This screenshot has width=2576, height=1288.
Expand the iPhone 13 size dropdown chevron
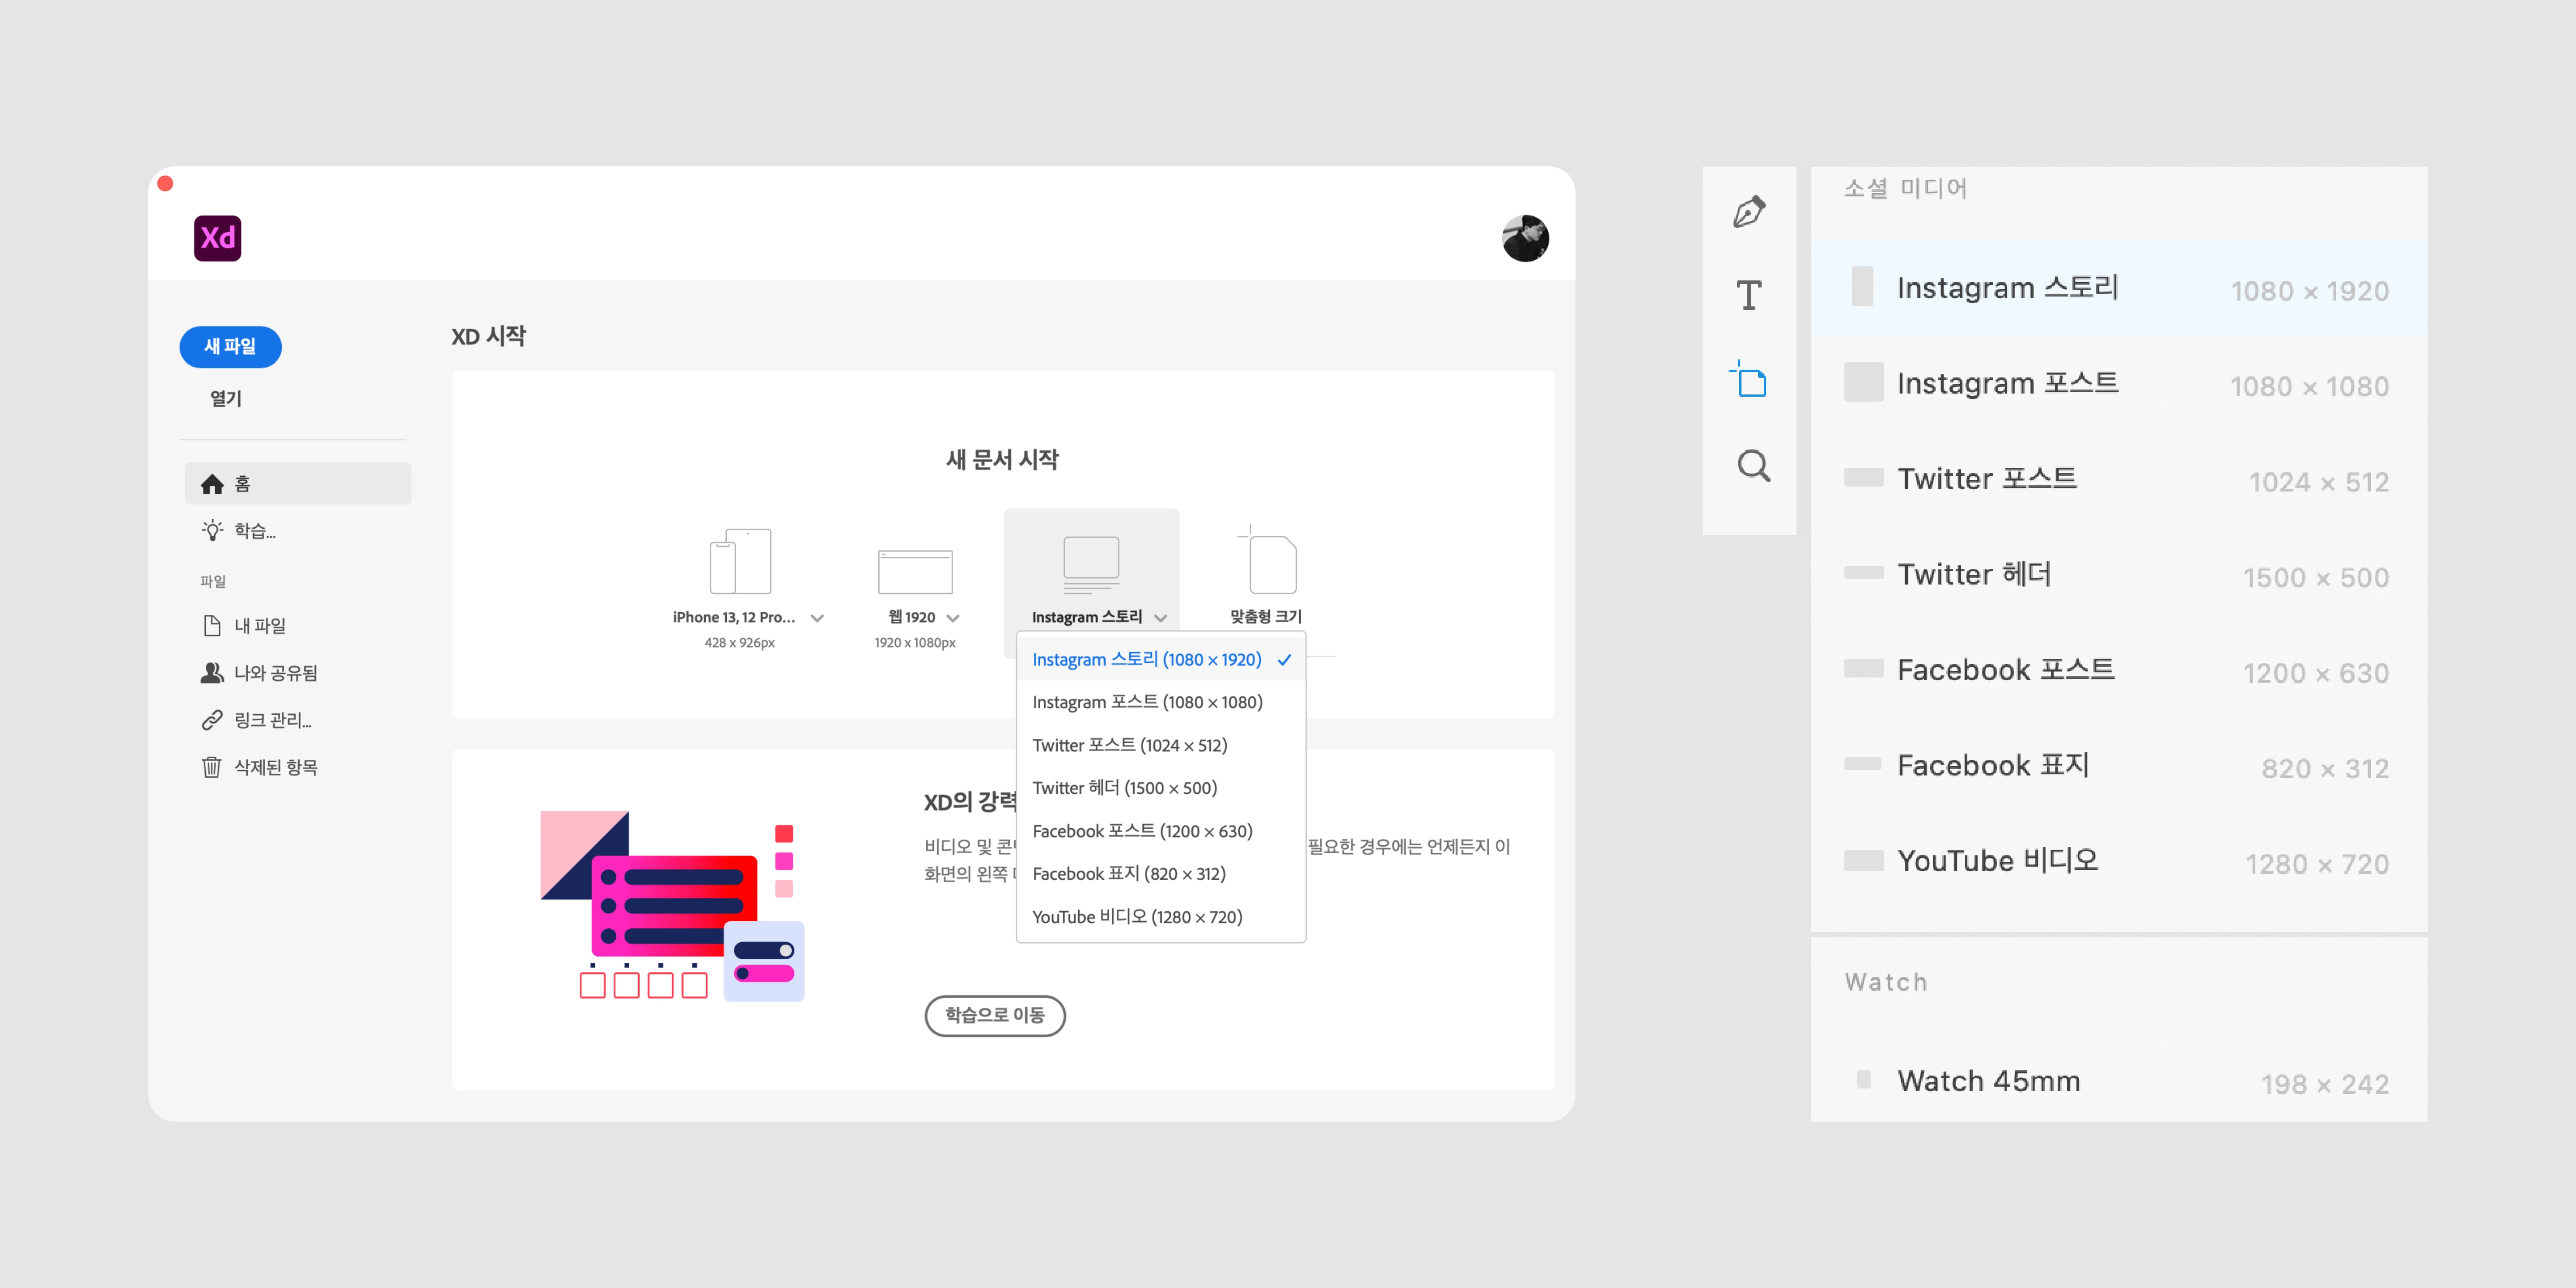click(x=817, y=618)
